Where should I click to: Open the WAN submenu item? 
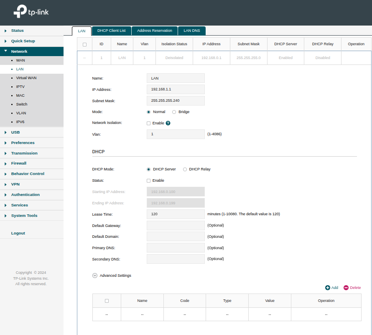pyautogui.click(x=32, y=60)
